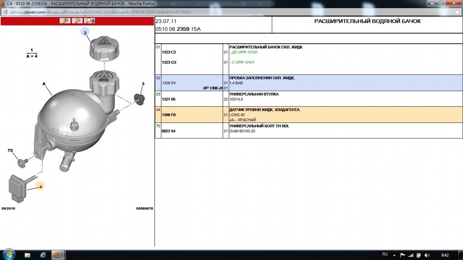Click part number 1323 G3
The height and width of the screenshot is (260, 463).
coord(169,62)
